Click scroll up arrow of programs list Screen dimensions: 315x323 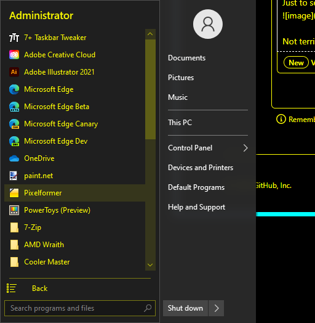150,34
